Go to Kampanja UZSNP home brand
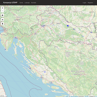Viewport: 97px width, 97px height. tap(10, 3)
